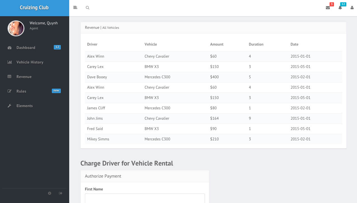Screen dimensions: 357x203
Task: Click Quynh's profile avatar photo
Action: 16,28
